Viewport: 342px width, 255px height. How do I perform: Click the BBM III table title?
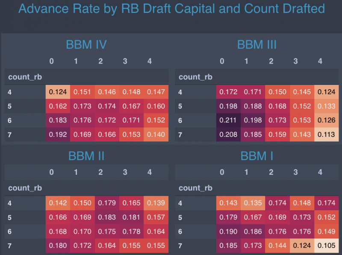(x=256, y=45)
